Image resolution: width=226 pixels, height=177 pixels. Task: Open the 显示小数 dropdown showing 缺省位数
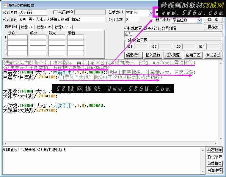199,20
